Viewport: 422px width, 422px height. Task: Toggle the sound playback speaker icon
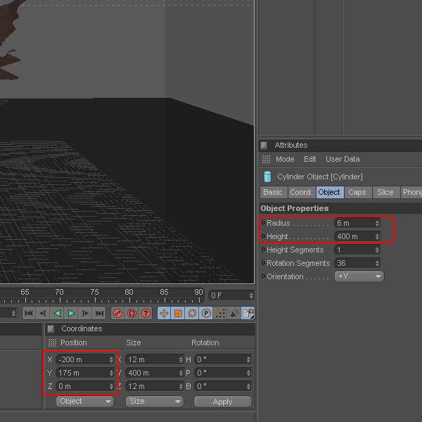pos(234,313)
